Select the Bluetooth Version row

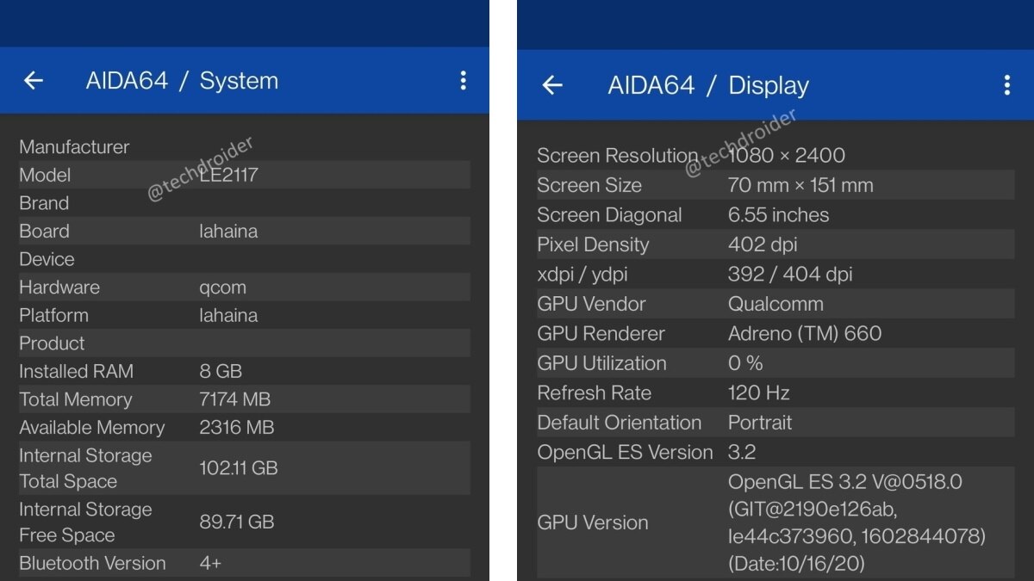coord(244,563)
